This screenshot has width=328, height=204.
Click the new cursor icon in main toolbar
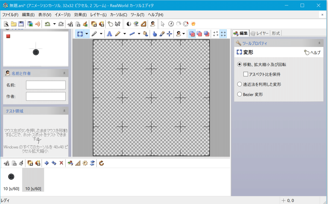6,24
